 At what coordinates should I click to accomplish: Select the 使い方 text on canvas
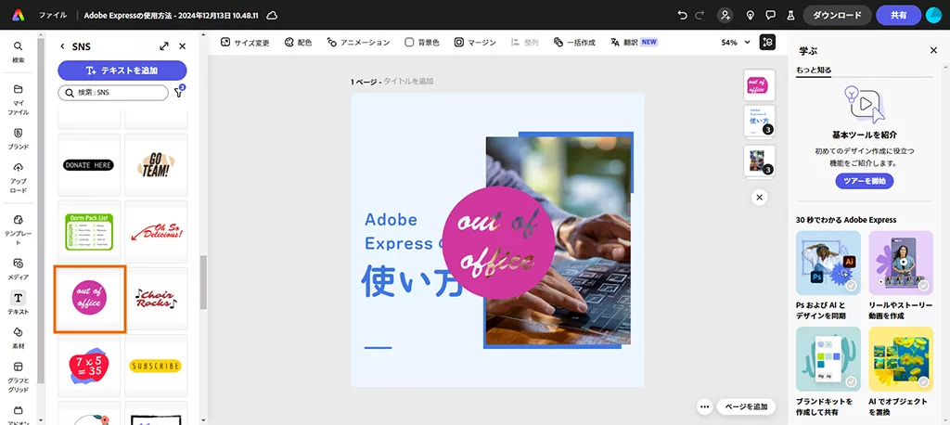(x=411, y=281)
